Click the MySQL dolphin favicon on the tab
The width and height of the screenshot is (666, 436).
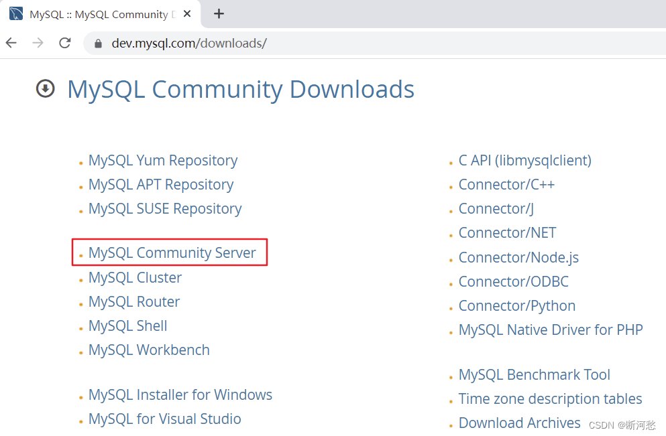pyautogui.click(x=15, y=13)
